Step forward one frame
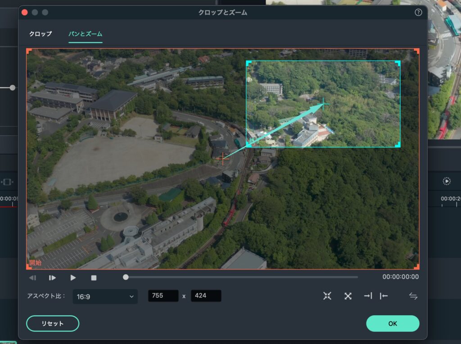Viewport: 461px width, 344px height. click(52, 278)
